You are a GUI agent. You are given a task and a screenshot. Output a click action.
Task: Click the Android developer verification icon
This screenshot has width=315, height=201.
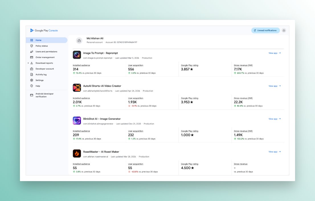[x=32, y=95]
